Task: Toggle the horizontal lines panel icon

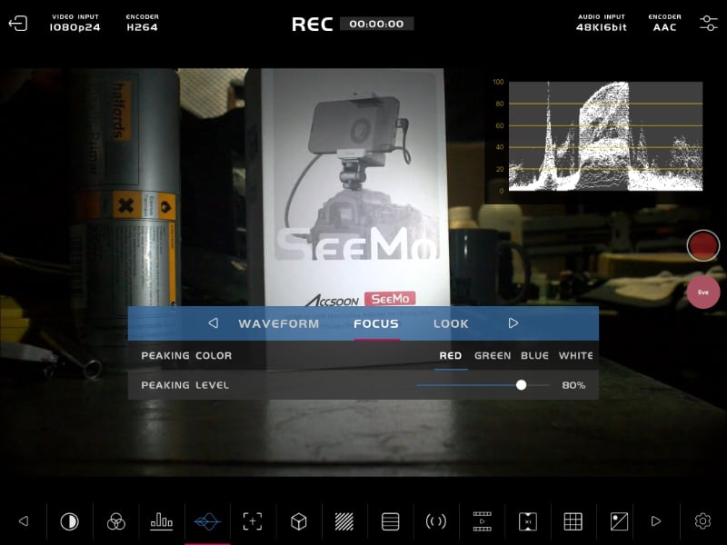Action: click(x=391, y=521)
